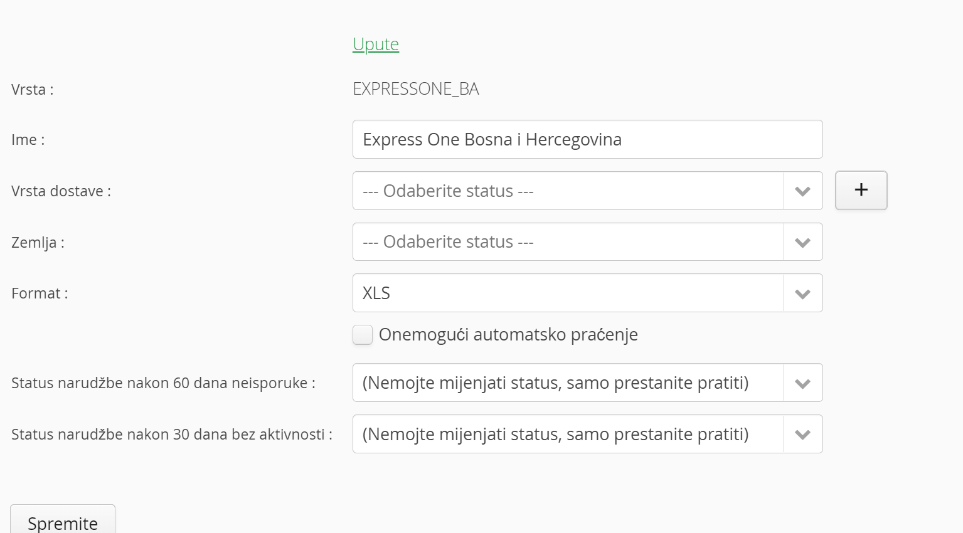Click the chevron arrow of the Zemlja field
963x533 pixels.
pos(802,243)
